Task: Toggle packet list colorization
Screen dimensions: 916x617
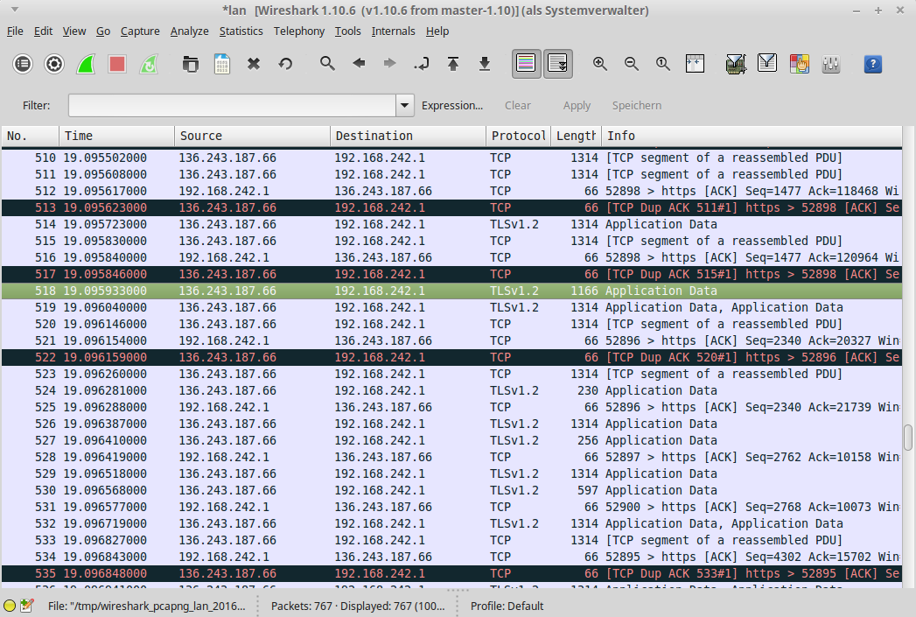Action: pyautogui.click(x=526, y=63)
